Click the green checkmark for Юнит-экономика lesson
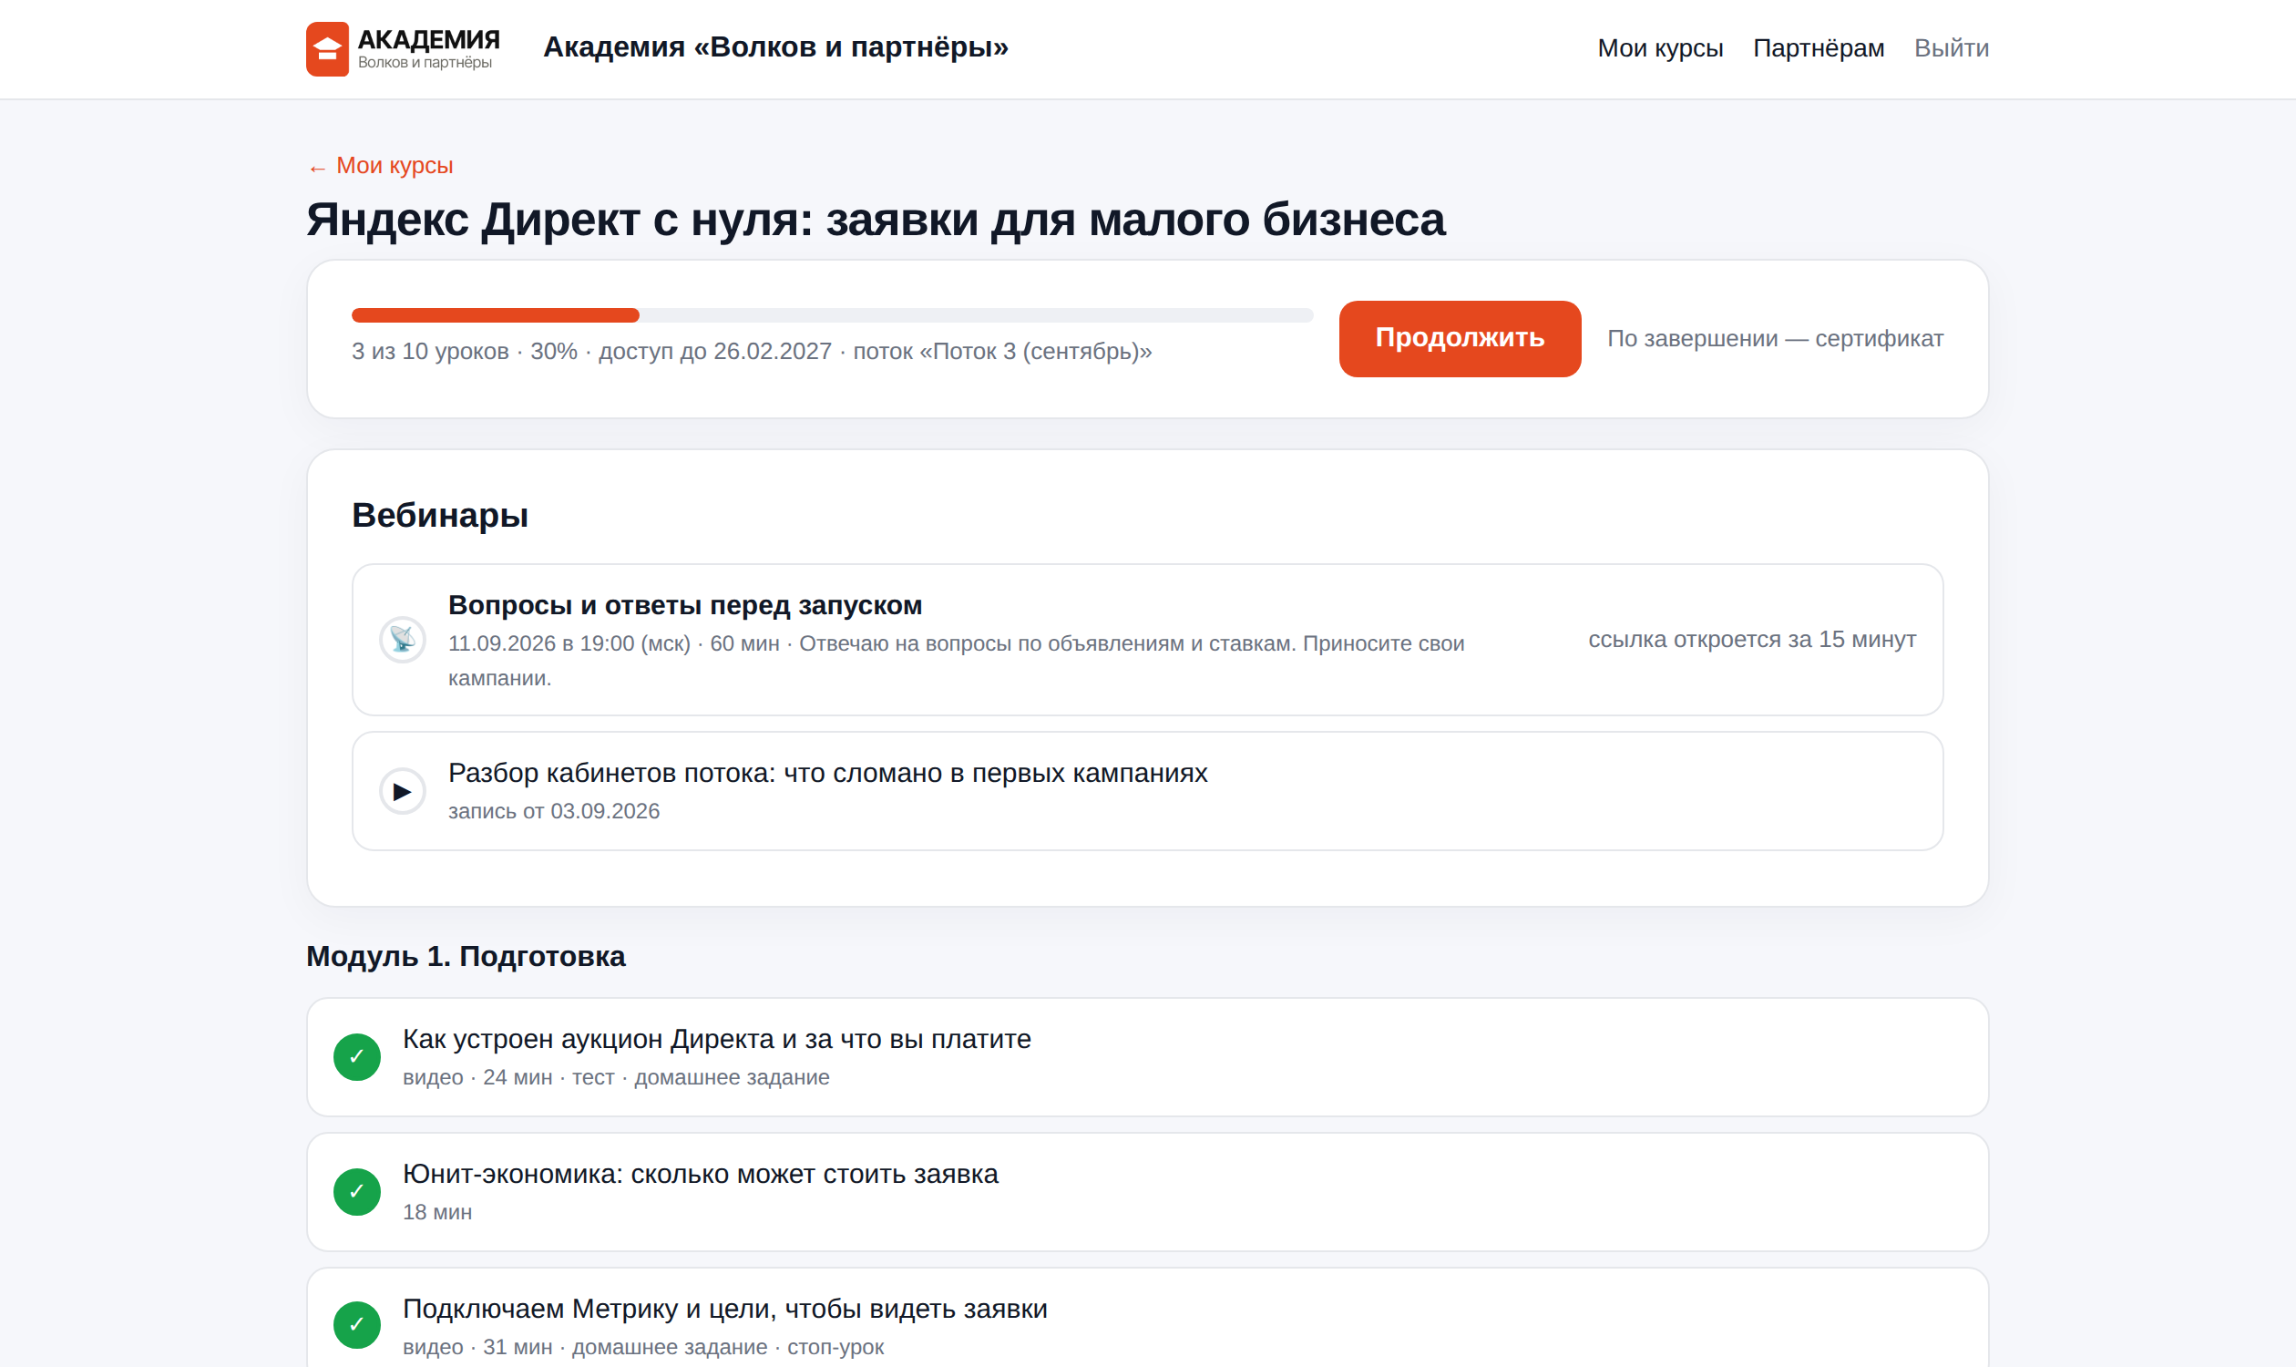2296x1367 pixels. 357,1192
